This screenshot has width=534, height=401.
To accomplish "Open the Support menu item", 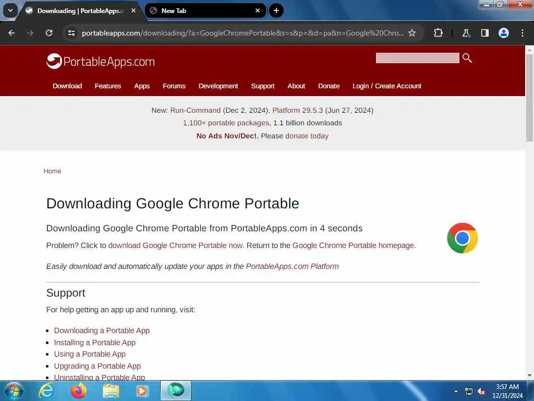I will [263, 86].
